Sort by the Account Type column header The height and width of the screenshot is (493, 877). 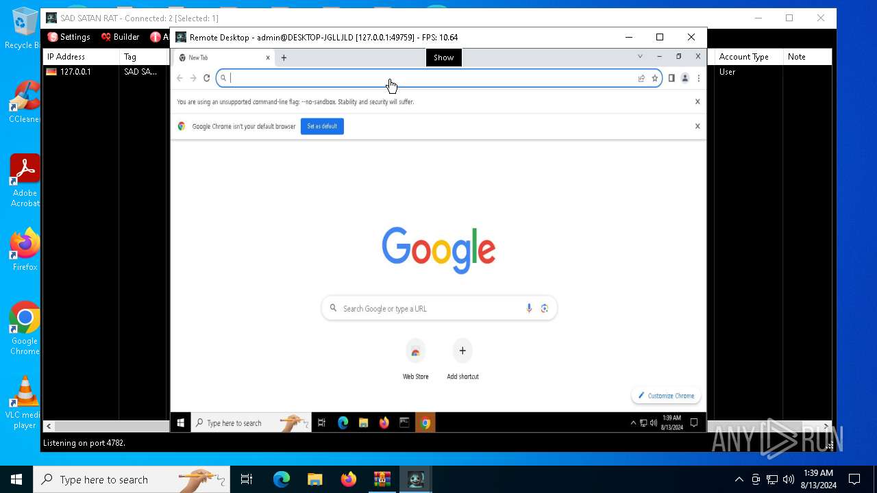point(748,57)
